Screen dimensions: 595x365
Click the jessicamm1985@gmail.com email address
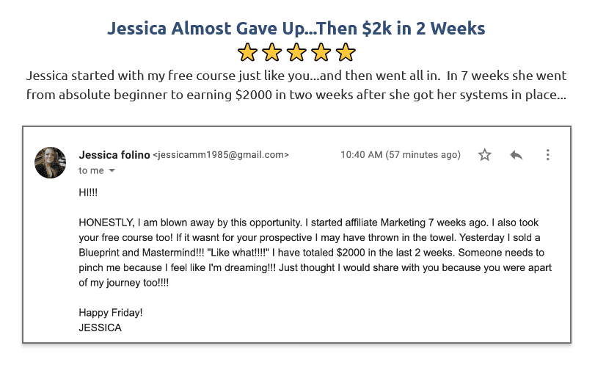coord(221,155)
